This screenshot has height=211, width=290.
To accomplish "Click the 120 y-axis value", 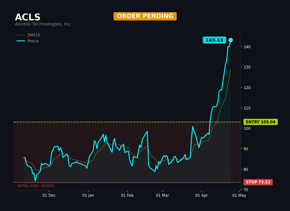I will click(x=247, y=88).
